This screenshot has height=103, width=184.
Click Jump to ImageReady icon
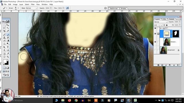coord(6,75)
